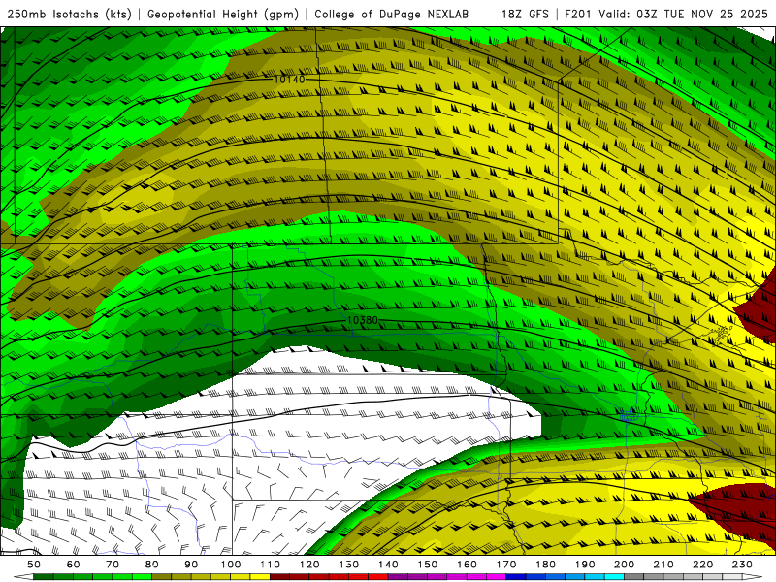The image size is (776, 582).
Task: Click the '250mb Isotachs (kts)' title text
Action: (x=69, y=14)
